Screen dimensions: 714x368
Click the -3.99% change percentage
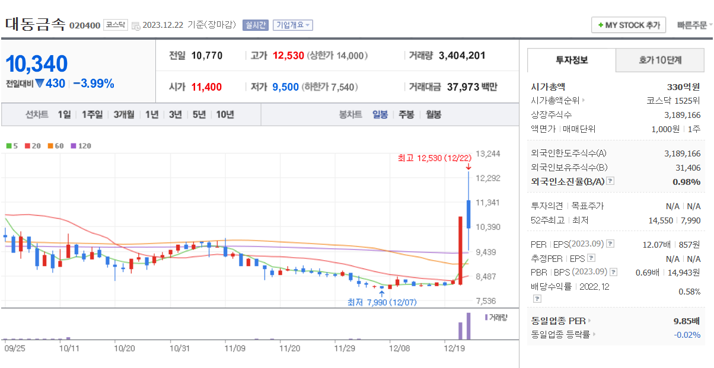[x=93, y=84]
